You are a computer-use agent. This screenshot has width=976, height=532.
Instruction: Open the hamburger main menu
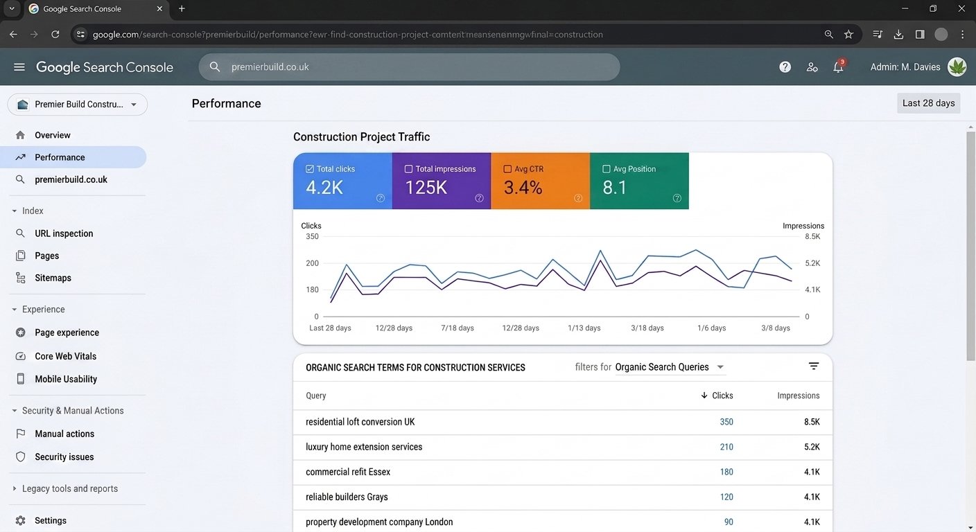[19, 67]
